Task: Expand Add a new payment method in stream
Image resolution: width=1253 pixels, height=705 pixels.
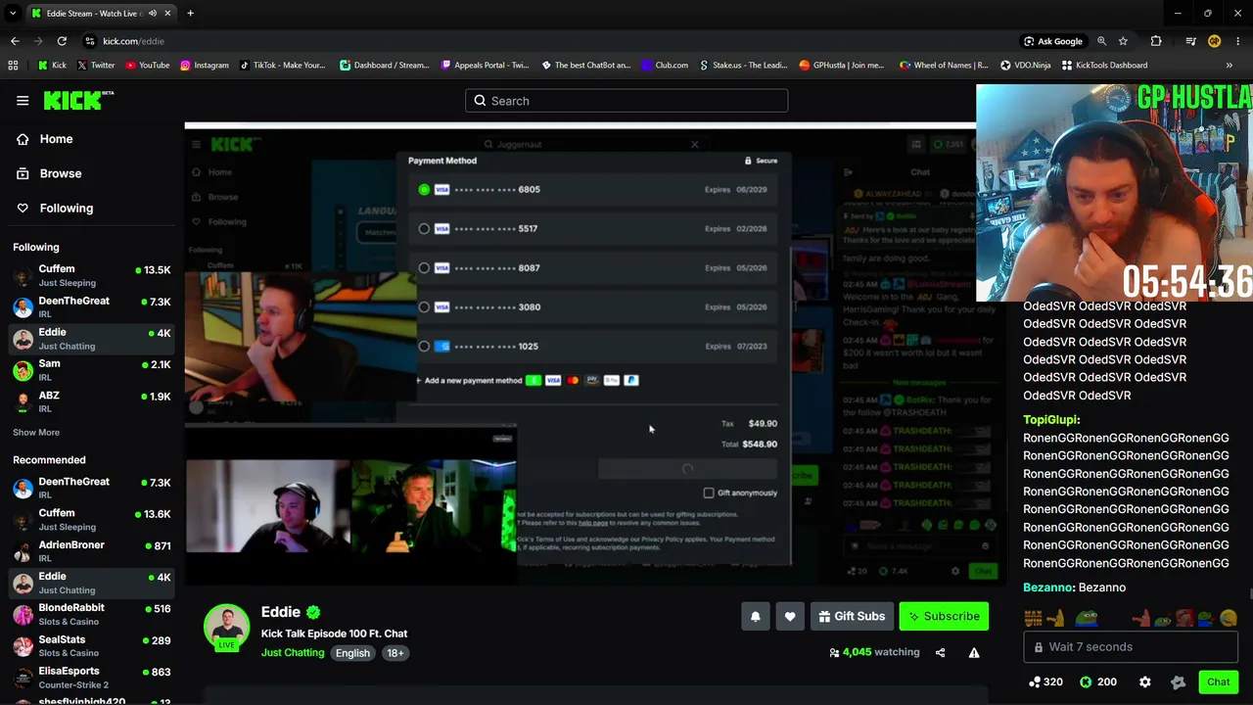Action: click(473, 380)
